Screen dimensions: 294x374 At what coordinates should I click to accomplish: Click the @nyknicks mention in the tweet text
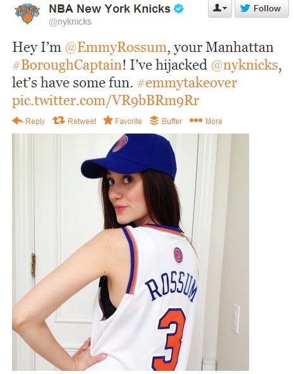coord(245,65)
